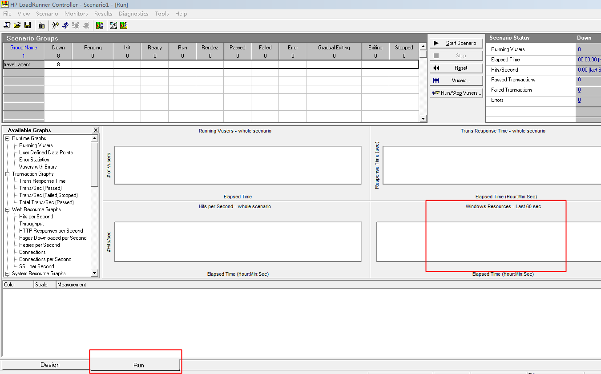Image resolution: width=601 pixels, height=374 pixels.
Task: Switch to the Run tab
Action: [x=135, y=365]
